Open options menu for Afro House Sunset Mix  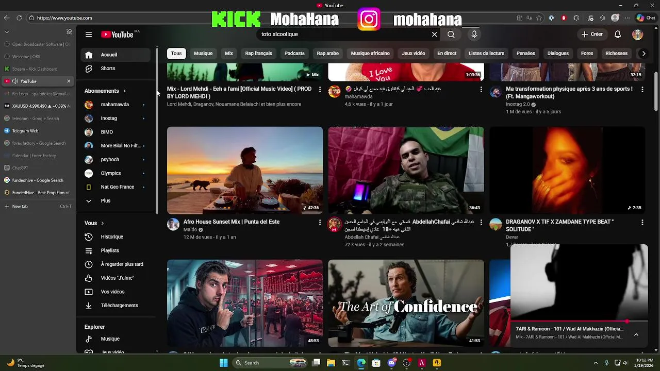(x=320, y=223)
